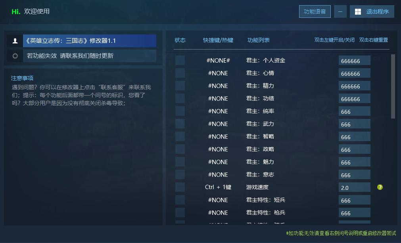Click the 君主：意志 function label
Image resolution: width=401 pixels, height=243 pixels.
[260, 174]
